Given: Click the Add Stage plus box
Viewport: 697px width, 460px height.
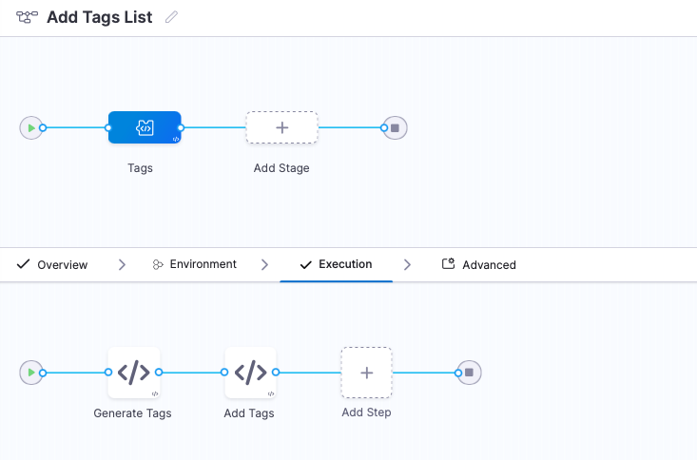Looking at the screenshot, I should coord(281,127).
